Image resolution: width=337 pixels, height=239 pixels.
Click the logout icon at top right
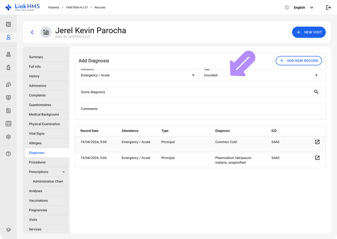[328, 7]
